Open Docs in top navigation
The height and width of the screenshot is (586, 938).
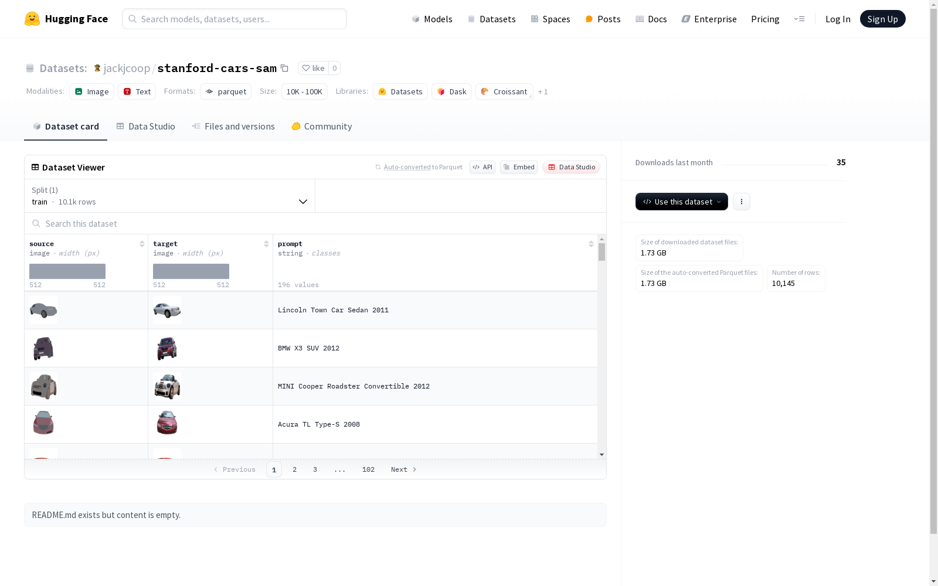tap(651, 19)
